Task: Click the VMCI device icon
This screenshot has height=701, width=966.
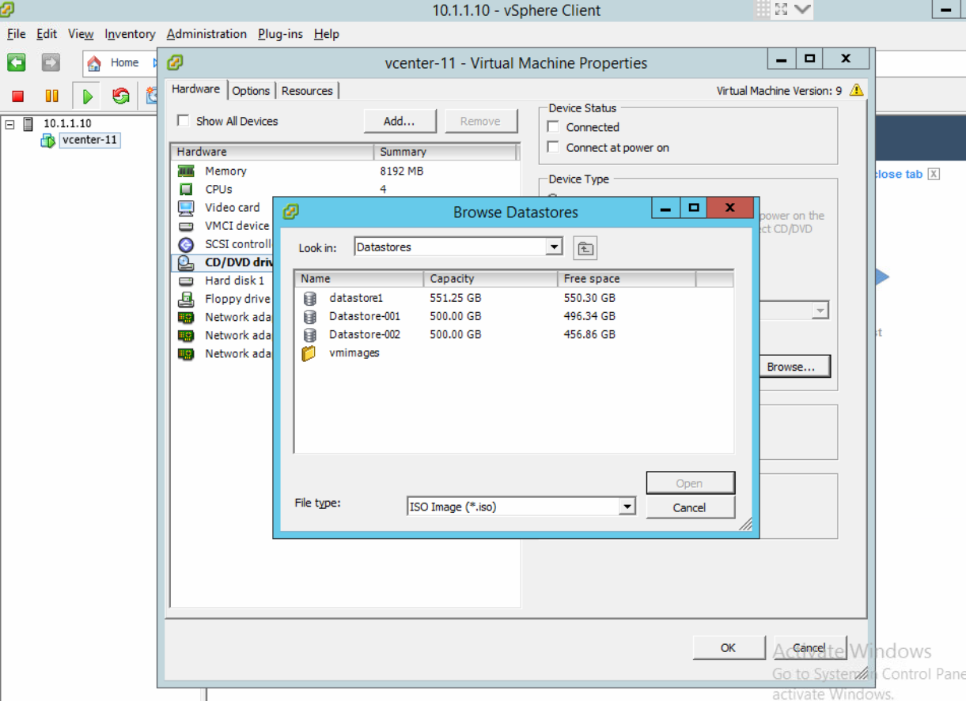Action: click(186, 226)
